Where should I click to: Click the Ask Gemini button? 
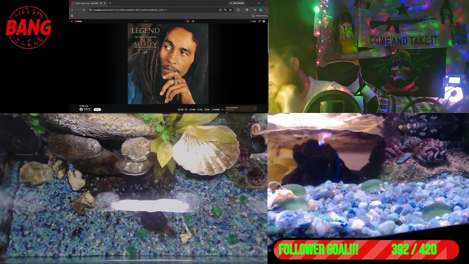point(238,3)
